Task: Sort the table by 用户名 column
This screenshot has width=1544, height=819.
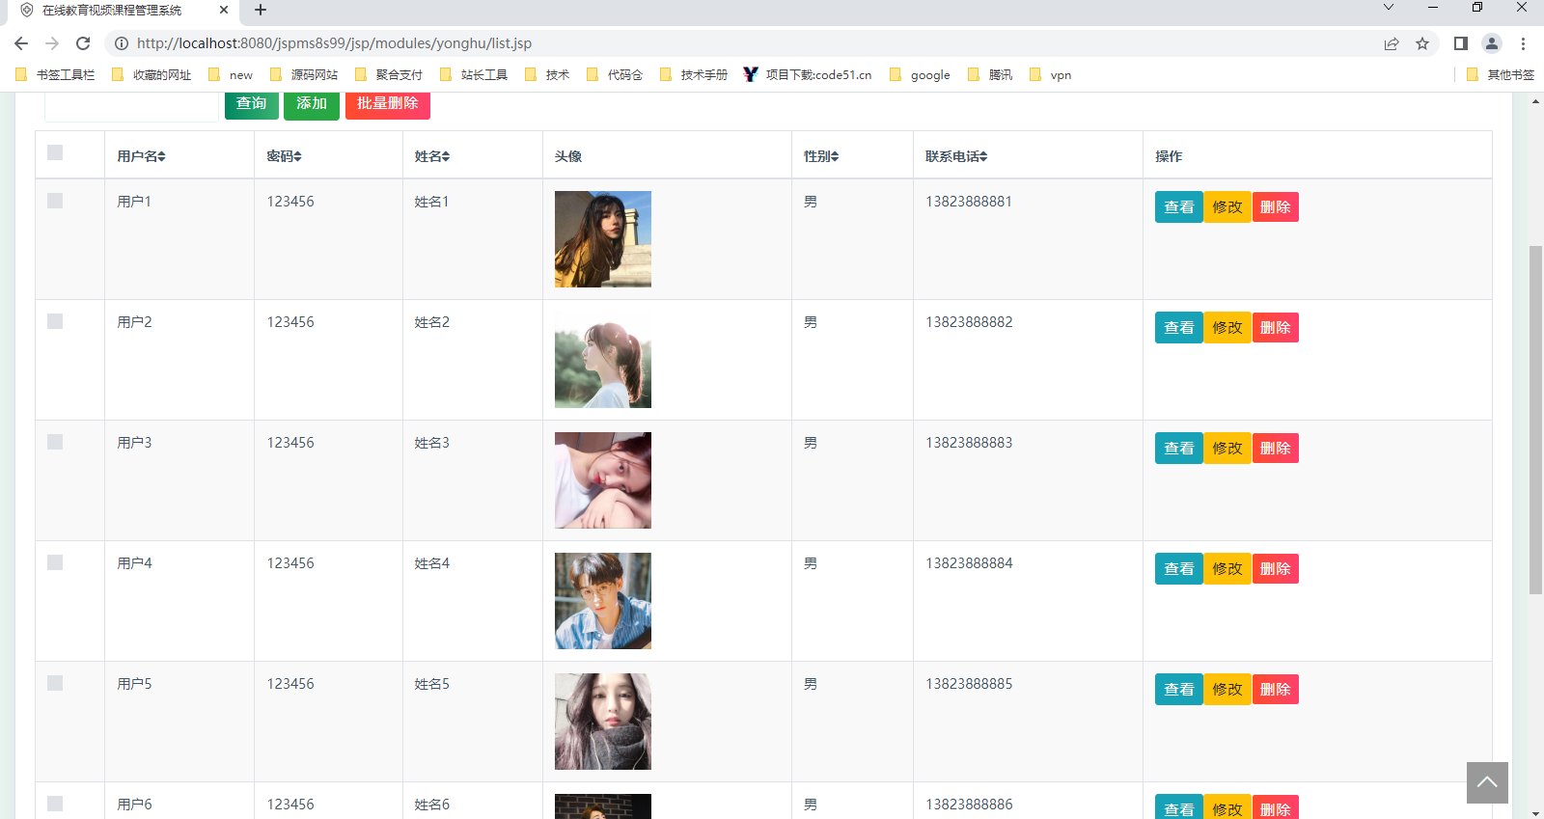Action: (x=162, y=156)
